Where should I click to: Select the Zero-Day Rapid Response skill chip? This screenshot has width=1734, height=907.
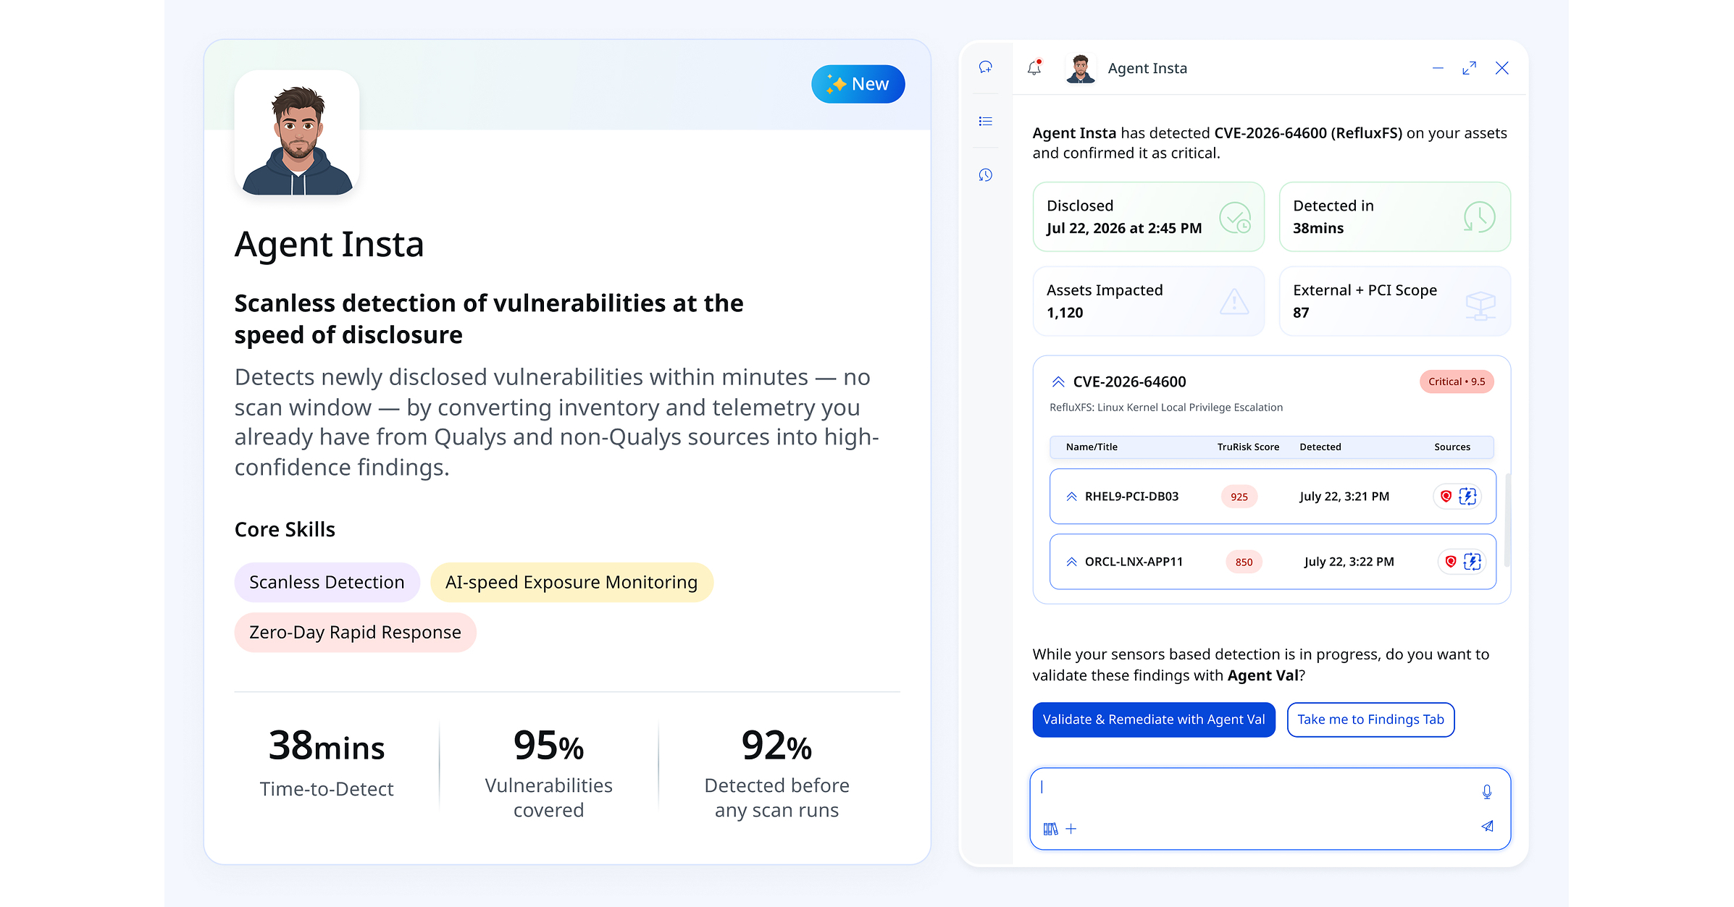pos(355,632)
